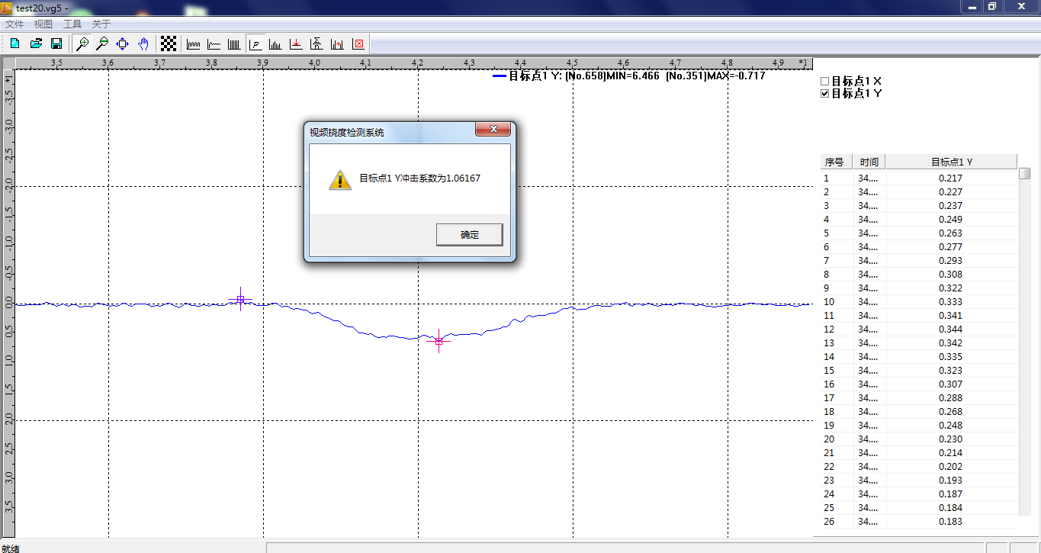This screenshot has width=1041, height=553.
Task: Enable the 目标点1 X checkbox
Action: pos(824,81)
